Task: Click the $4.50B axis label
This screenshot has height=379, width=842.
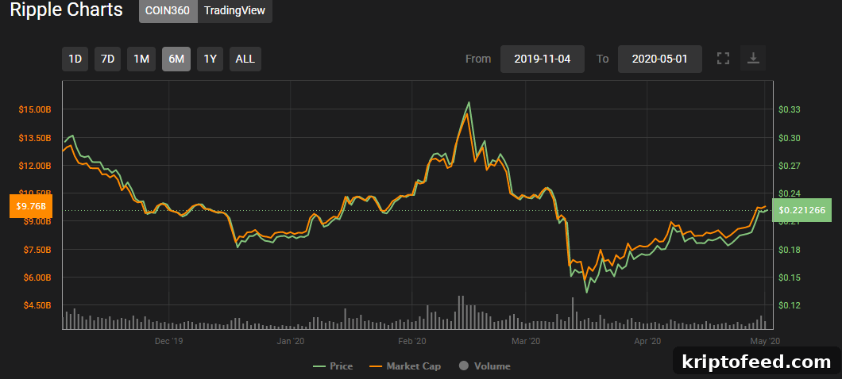Action: [37, 305]
